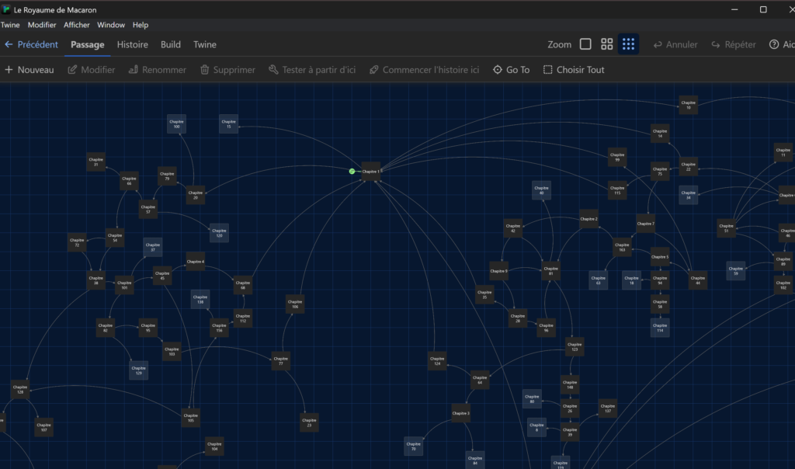Select the smallest zoom level icon
This screenshot has height=469, width=795.
tap(585, 44)
